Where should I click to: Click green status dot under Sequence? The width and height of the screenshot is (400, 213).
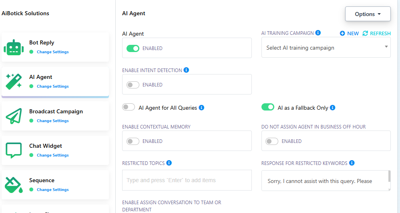pos(31,189)
